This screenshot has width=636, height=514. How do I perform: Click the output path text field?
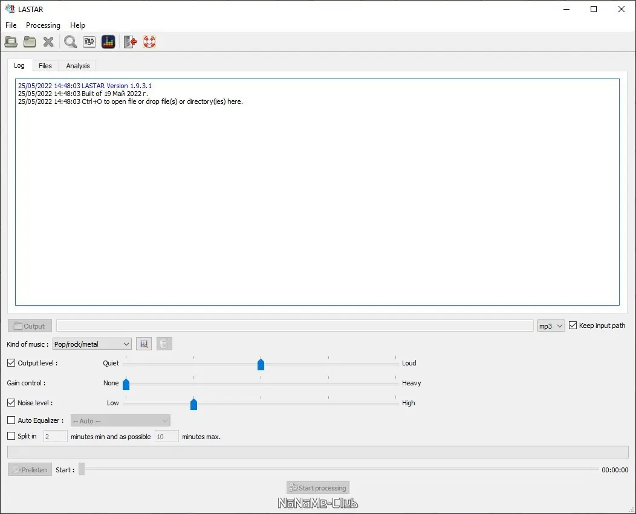point(295,326)
